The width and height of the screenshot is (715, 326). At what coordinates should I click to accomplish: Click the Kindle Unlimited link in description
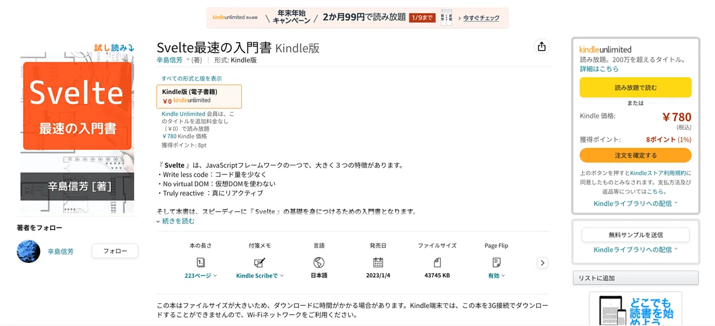coord(183,114)
